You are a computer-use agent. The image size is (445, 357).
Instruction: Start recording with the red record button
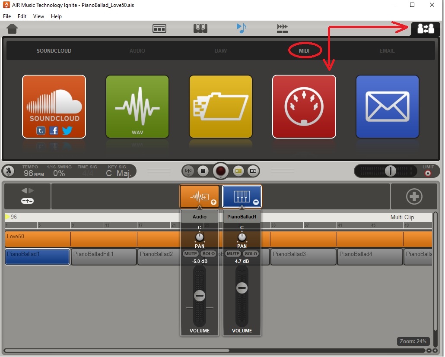tap(220, 171)
